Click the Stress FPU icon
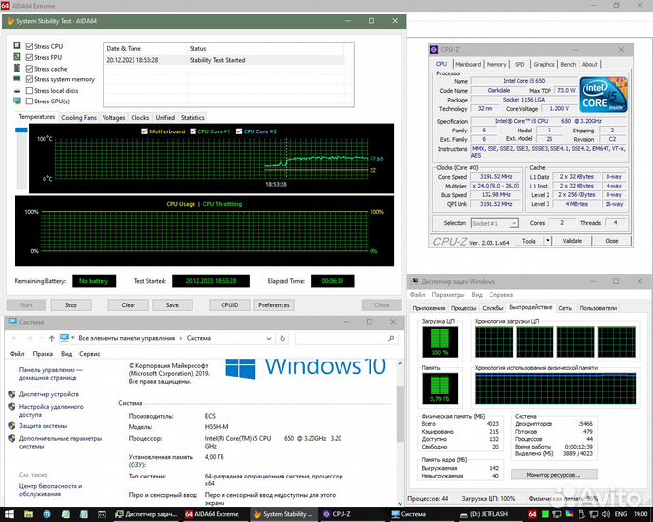The image size is (653, 522). [x=16, y=56]
